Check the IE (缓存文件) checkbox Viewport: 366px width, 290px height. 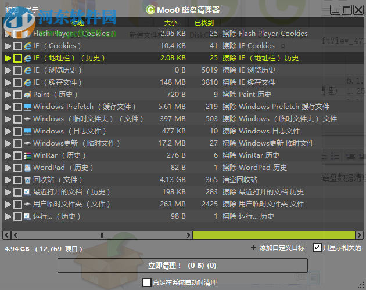[17, 82]
